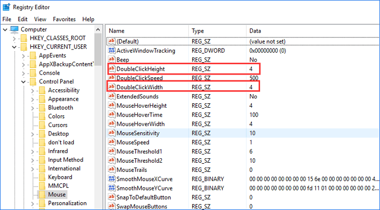Expand the Appearance key

pyautogui.click(x=33, y=100)
